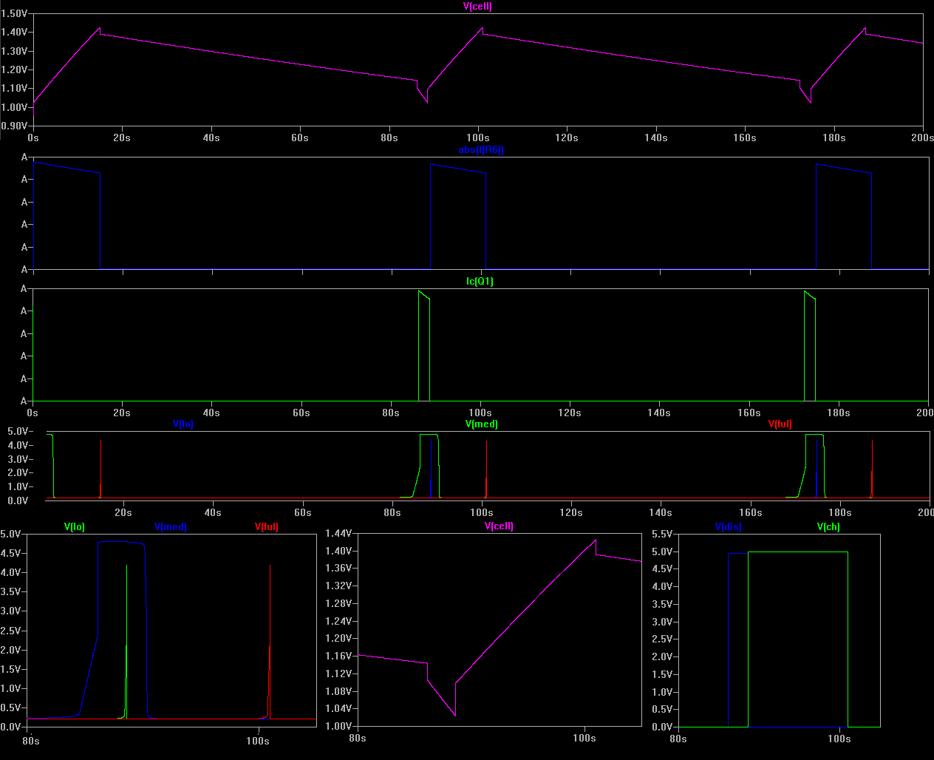934x760 pixels.
Task: Click the 3.5V axis label in the bottom-right plot
Action: click(x=662, y=605)
